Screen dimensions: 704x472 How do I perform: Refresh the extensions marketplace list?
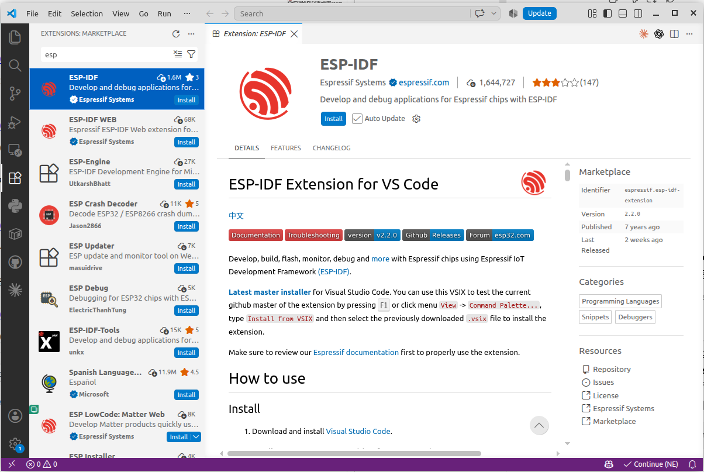point(176,34)
